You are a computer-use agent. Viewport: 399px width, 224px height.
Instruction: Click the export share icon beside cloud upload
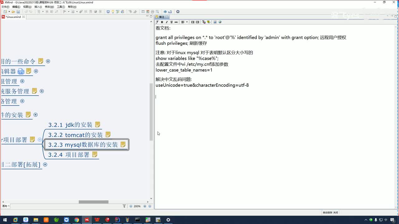[x=170, y=12]
